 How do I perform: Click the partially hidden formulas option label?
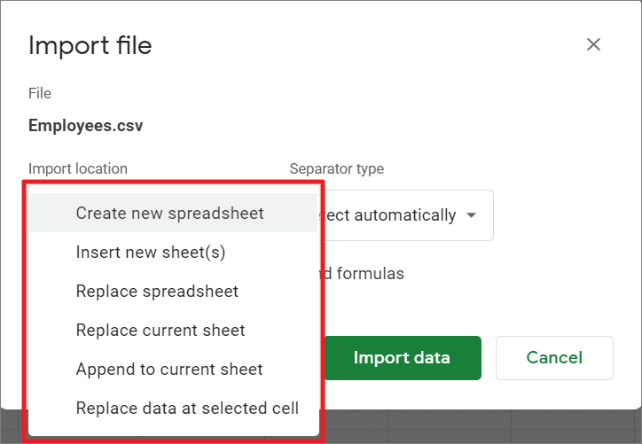[364, 274]
